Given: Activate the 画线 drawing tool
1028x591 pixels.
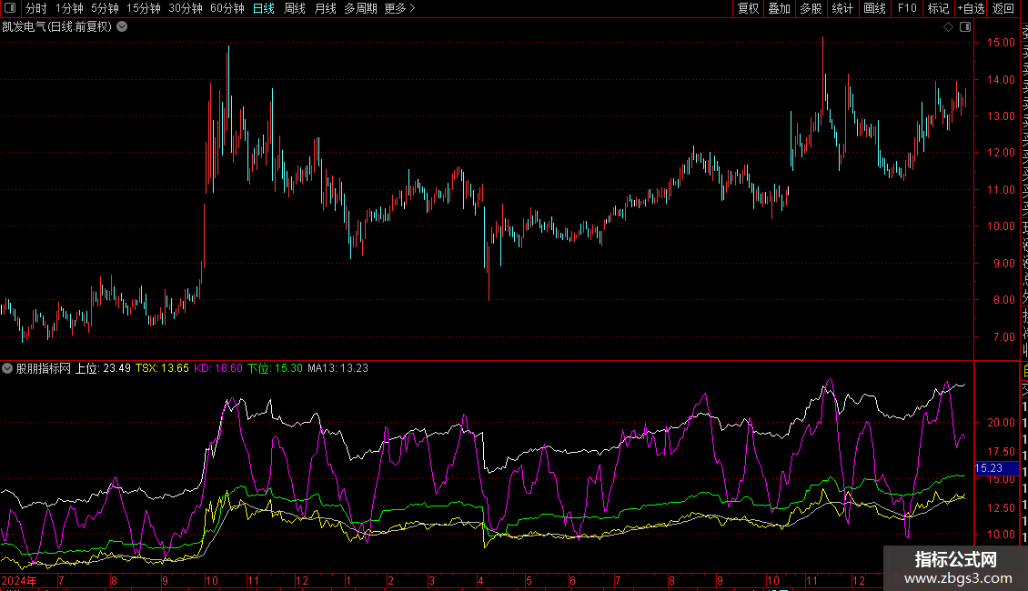Looking at the screenshot, I should pos(874,8).
